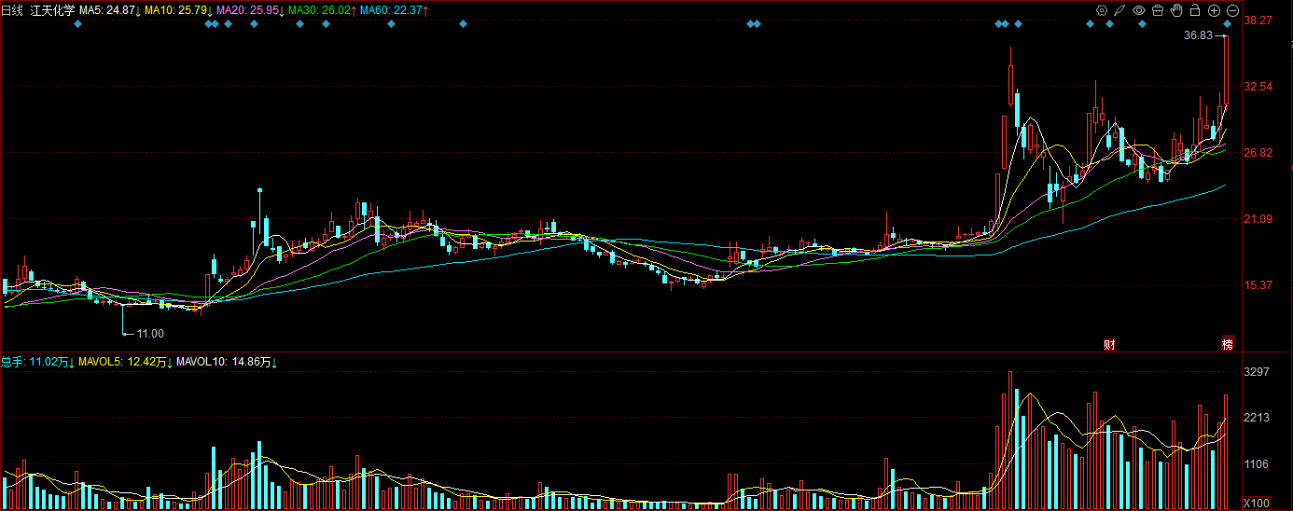Screen dimensions: 1293x511
Task: Zoom in with the plus icon
Action: pos(1214,10)
